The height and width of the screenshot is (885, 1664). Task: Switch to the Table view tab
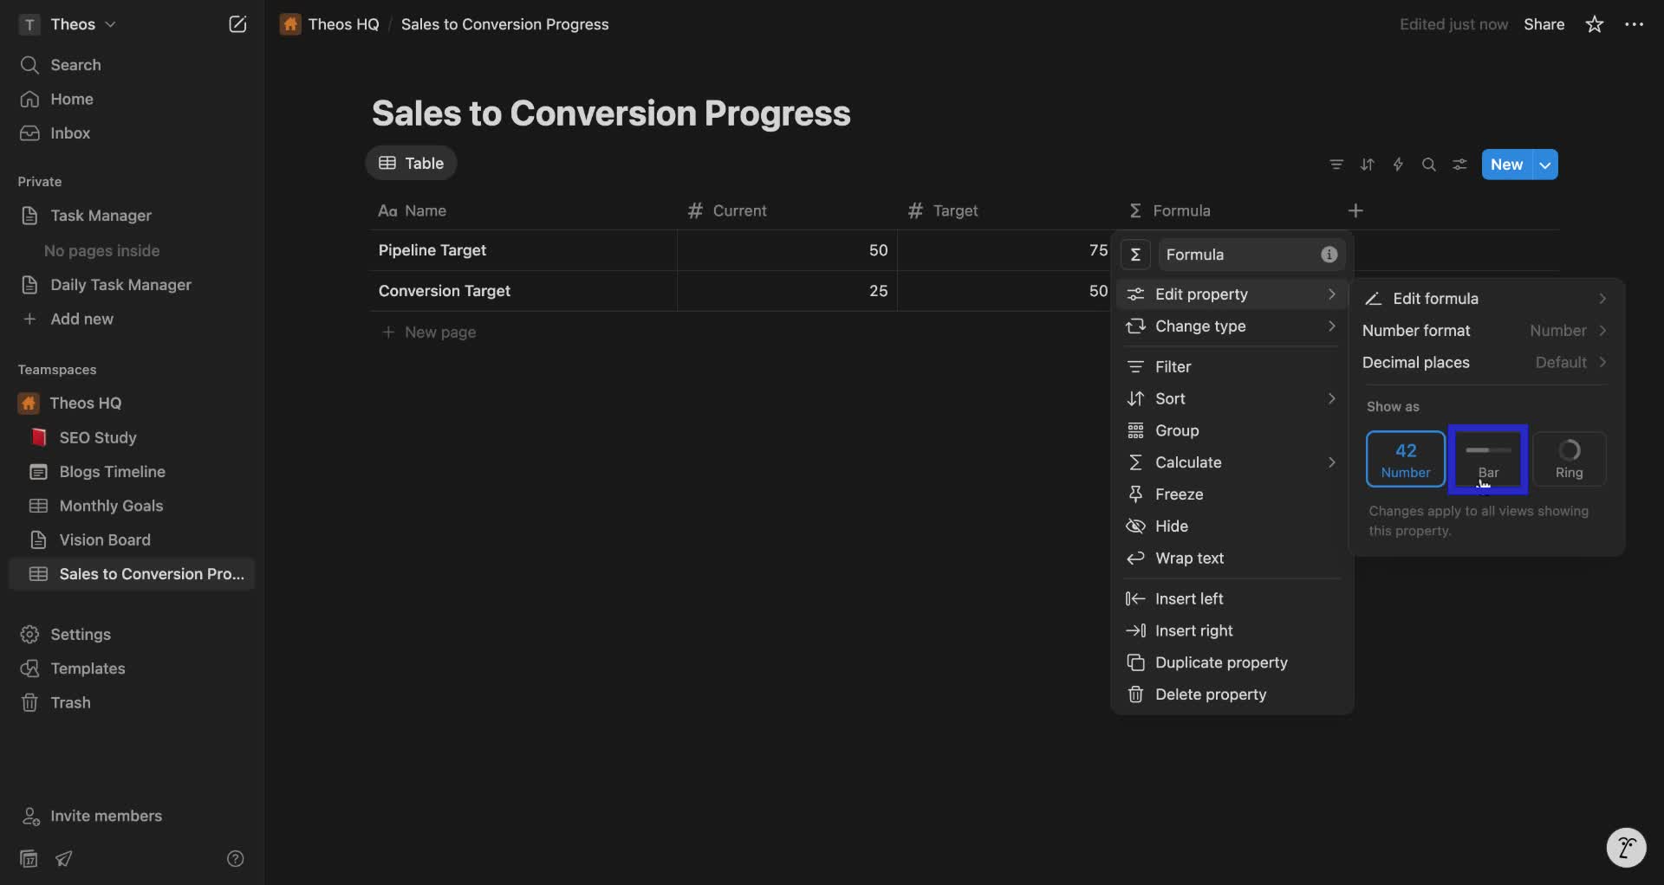click(x=411, y=163)
